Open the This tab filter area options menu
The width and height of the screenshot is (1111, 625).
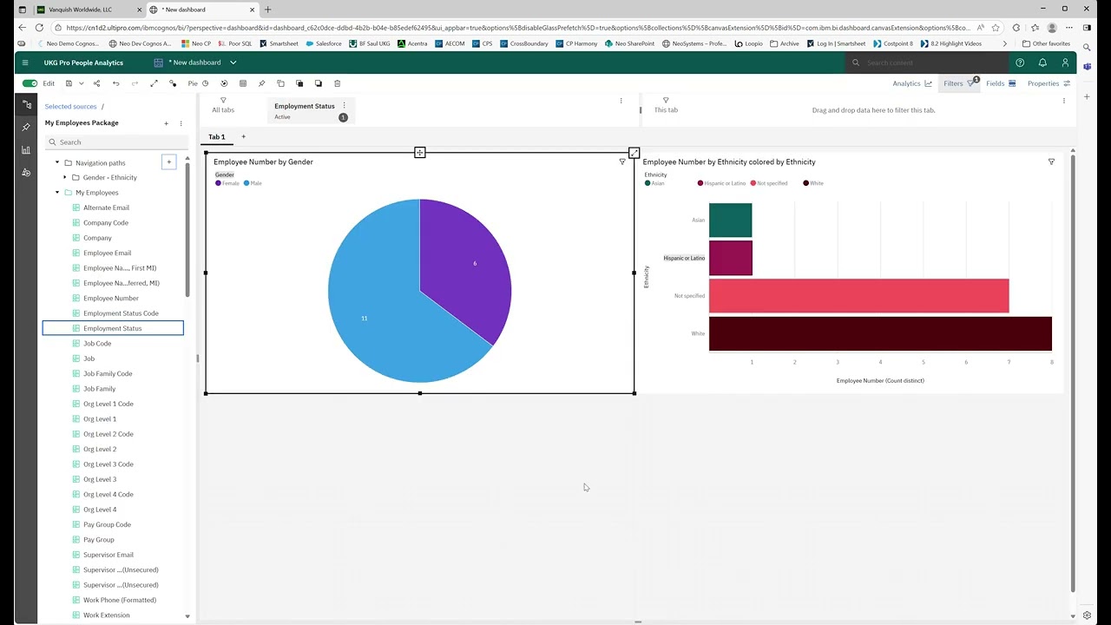[x=1064, y=101]
